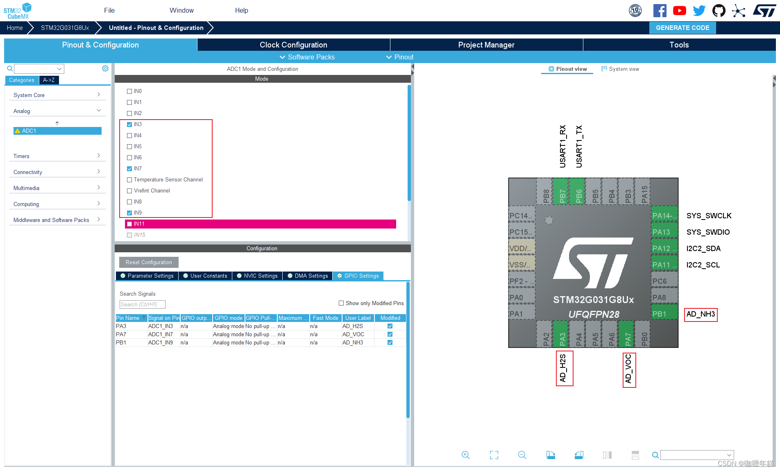Uncheck the IN3 channel checkbox
The width and height of the screenshot is (780, 471).
coord(129,125)
